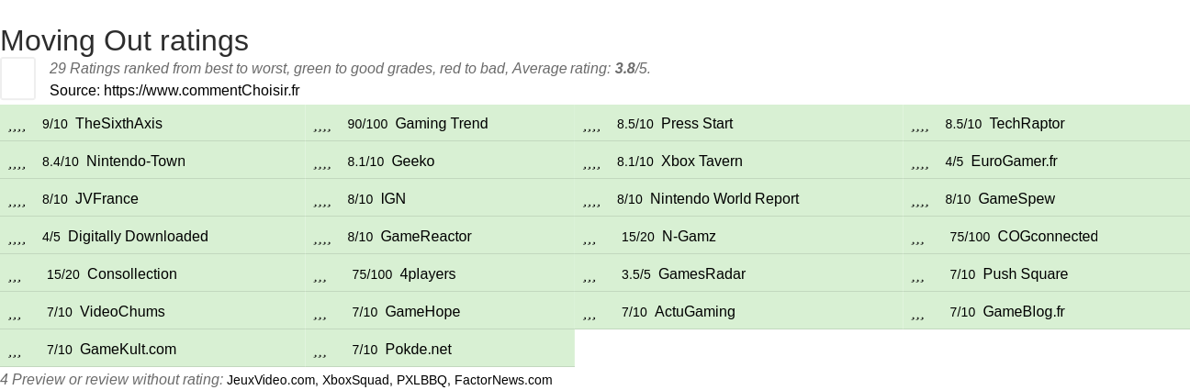1190x390 pixels.
Task: Open TechRaptor's review
Action: pos(1027,124)
